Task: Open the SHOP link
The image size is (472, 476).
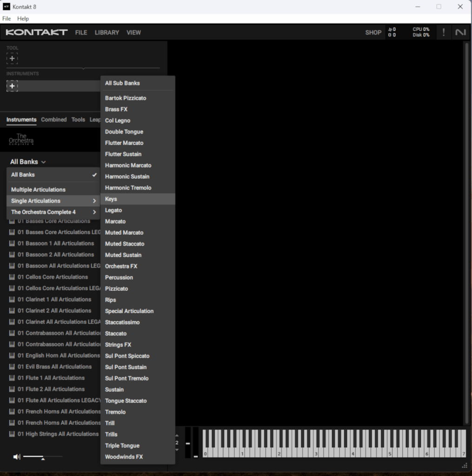Action: tap(373, 33)
